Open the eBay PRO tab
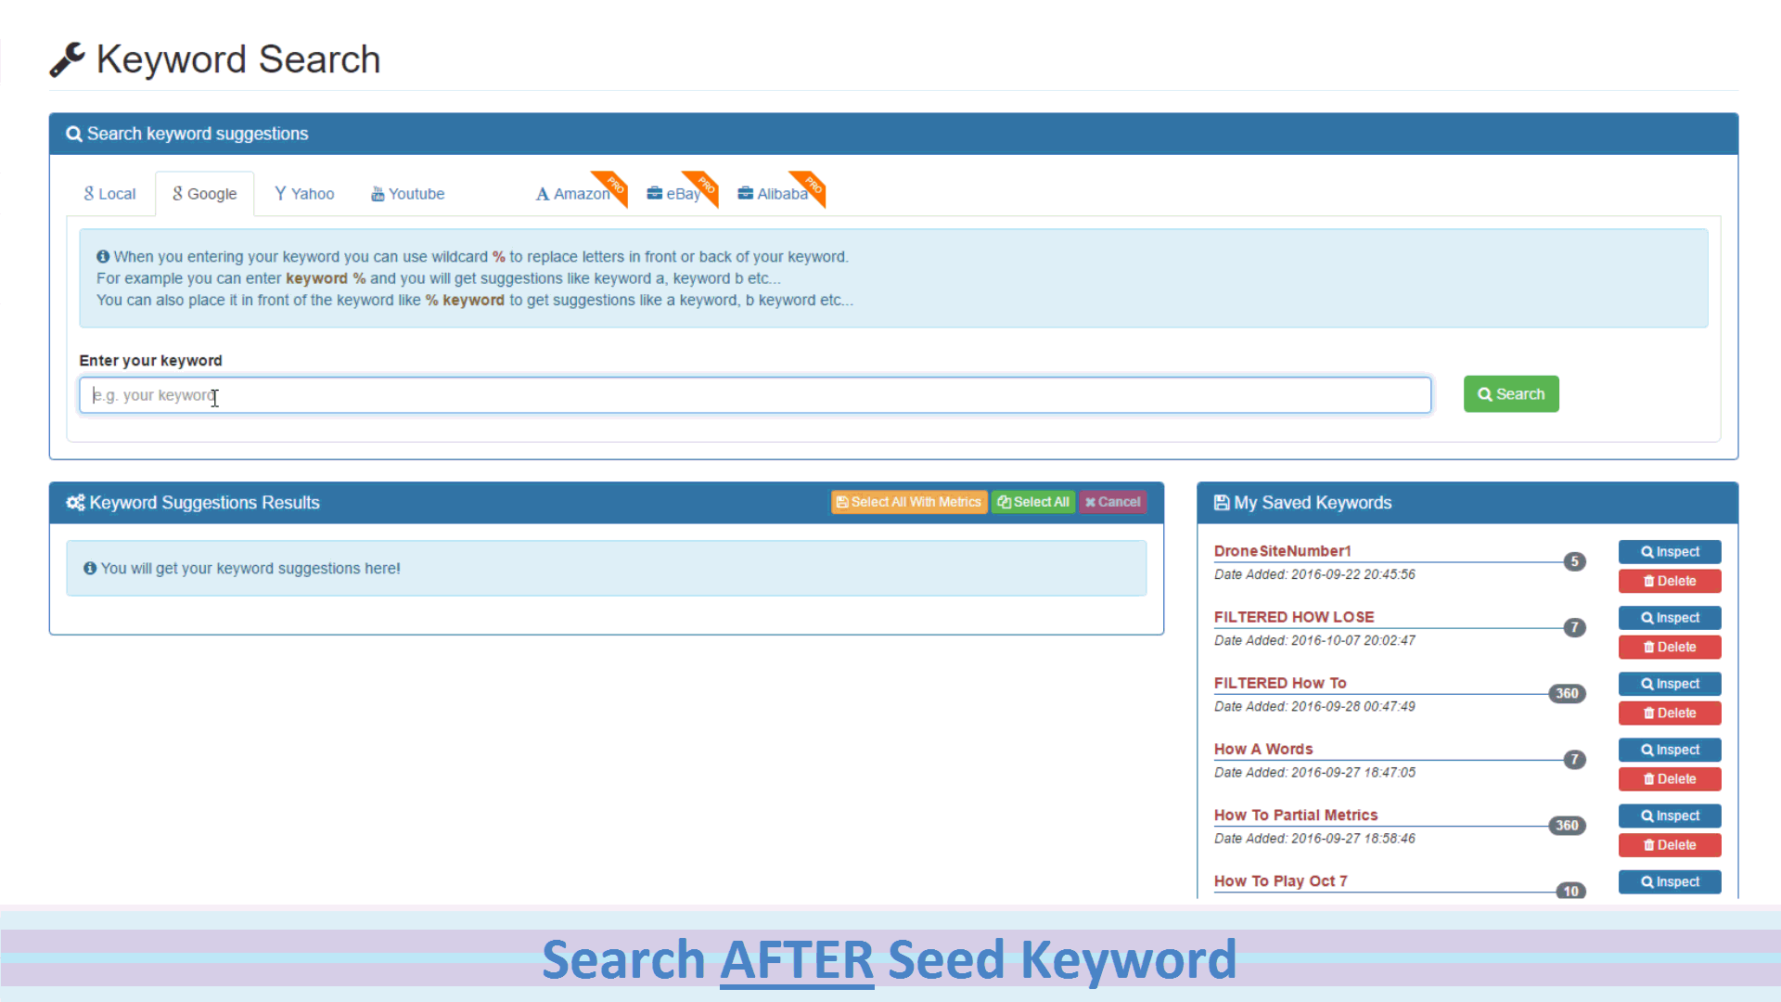 pos(674,194)
